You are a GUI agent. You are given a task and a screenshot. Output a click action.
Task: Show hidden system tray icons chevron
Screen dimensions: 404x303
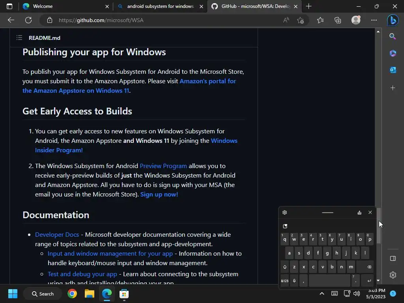tap(322, 293)
